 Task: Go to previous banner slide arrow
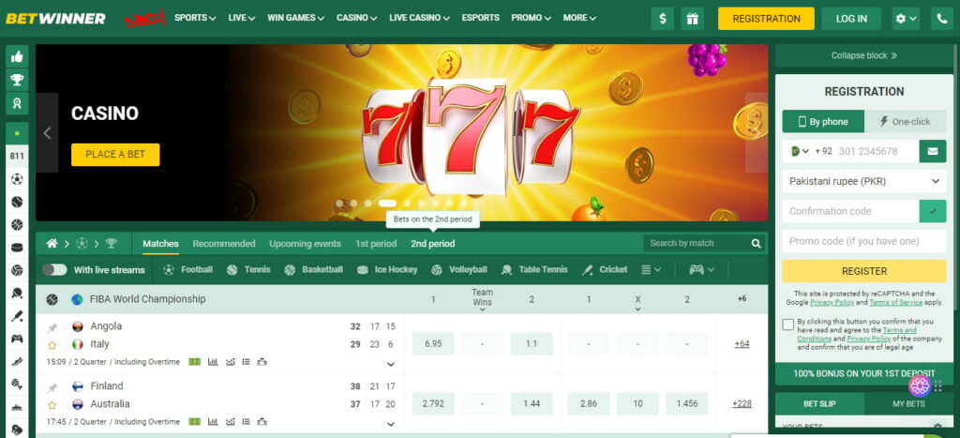(x=47, y=133)
